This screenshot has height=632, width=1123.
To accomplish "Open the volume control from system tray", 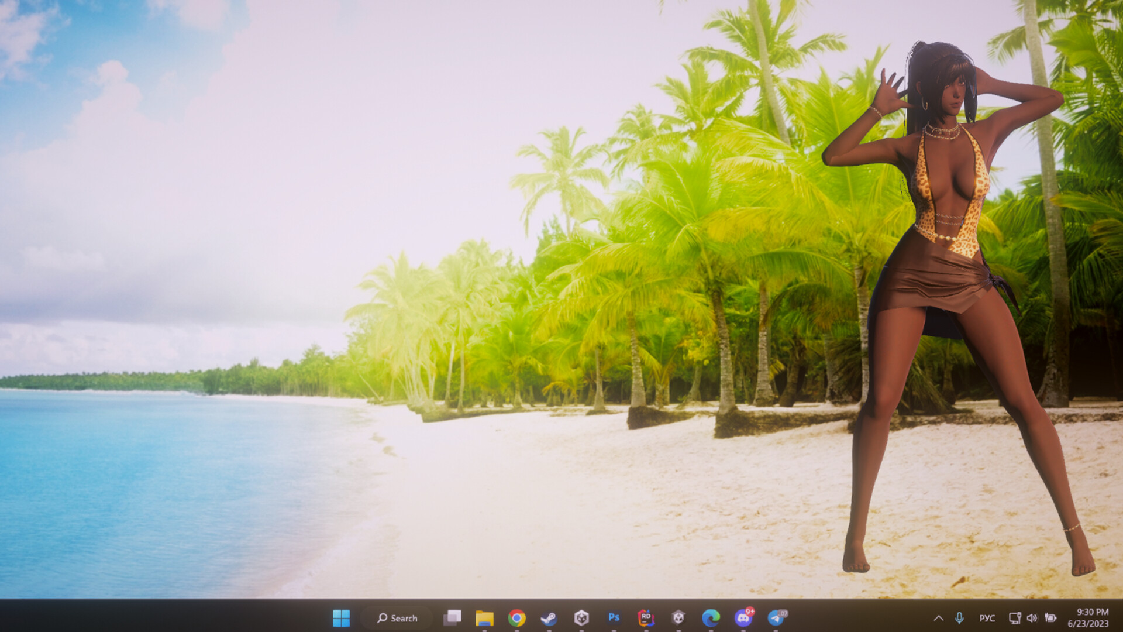I will (x=1032, y=617).
